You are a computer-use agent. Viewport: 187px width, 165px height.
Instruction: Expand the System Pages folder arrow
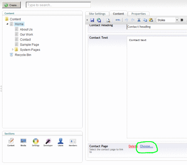[x=12, y=50]
